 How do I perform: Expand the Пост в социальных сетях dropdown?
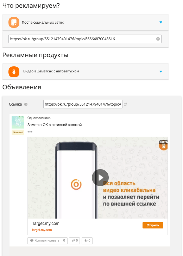(161, 22)
